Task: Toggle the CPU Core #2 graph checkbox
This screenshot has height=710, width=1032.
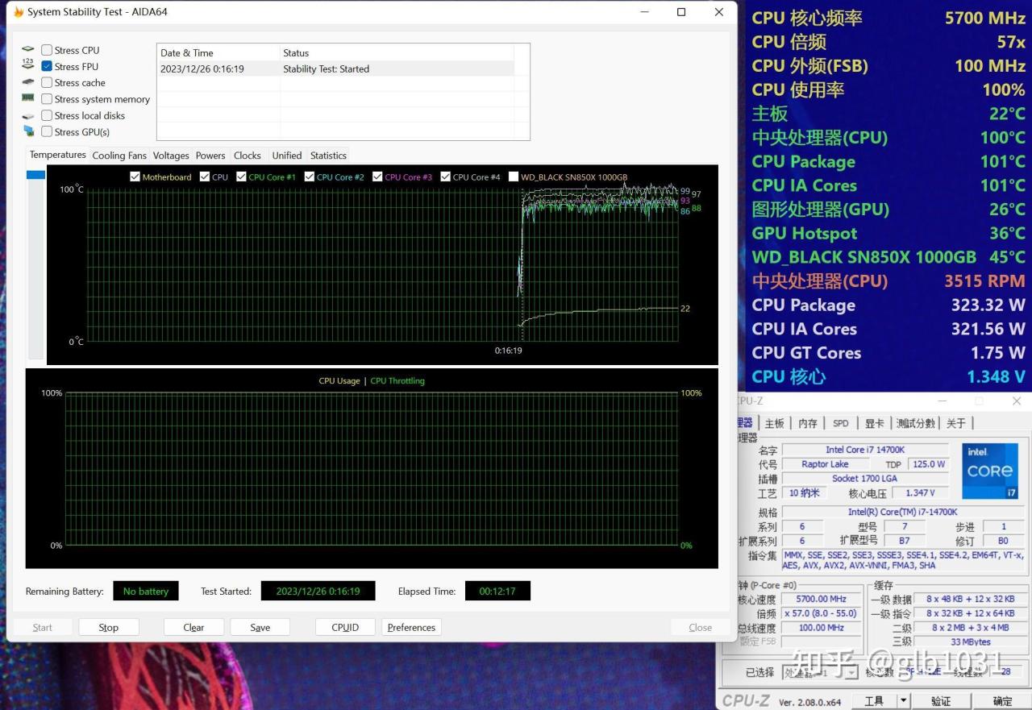Action: pyautogui.click(x=310, y=176)
